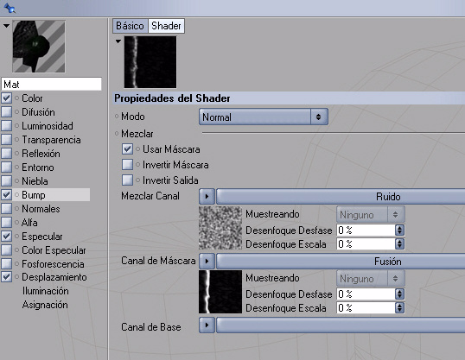Check the Invertir Salida checkbox

[127, 180]
